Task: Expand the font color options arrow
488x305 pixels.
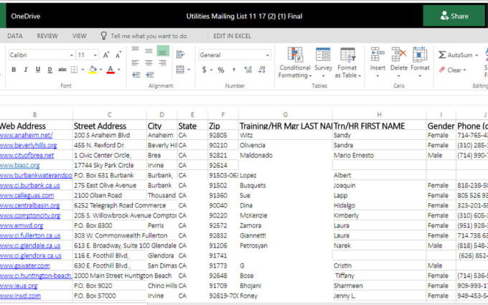Action: pos(119,70)
